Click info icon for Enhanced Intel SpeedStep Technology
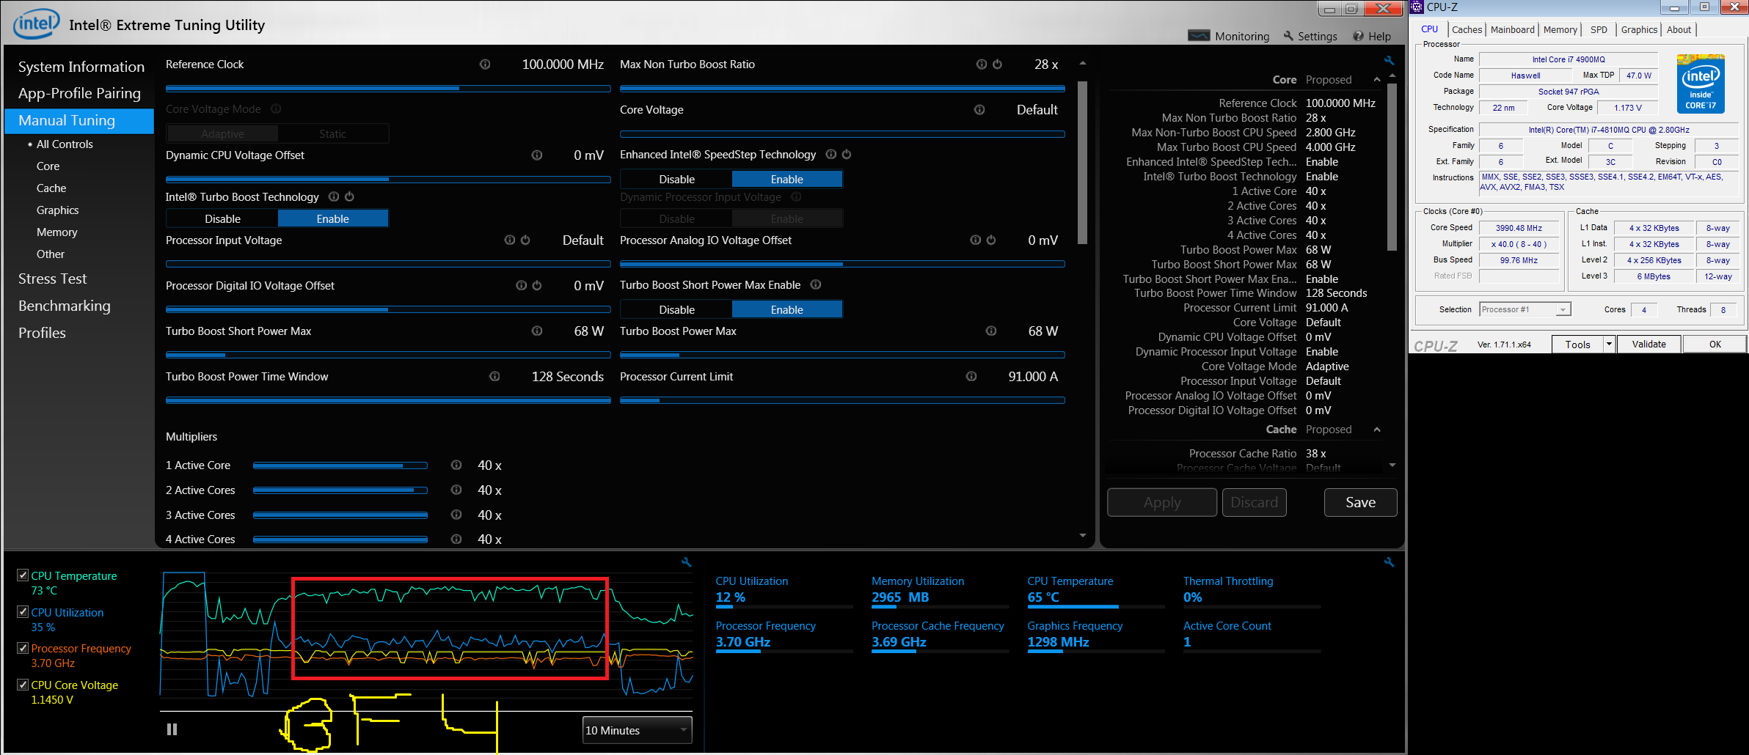This screenshot has width=1749, height=755. 831,155
